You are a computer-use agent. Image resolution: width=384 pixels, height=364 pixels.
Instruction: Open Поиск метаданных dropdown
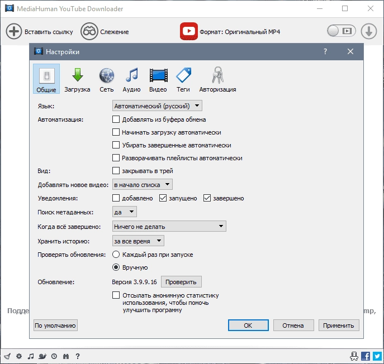point(125,212)
